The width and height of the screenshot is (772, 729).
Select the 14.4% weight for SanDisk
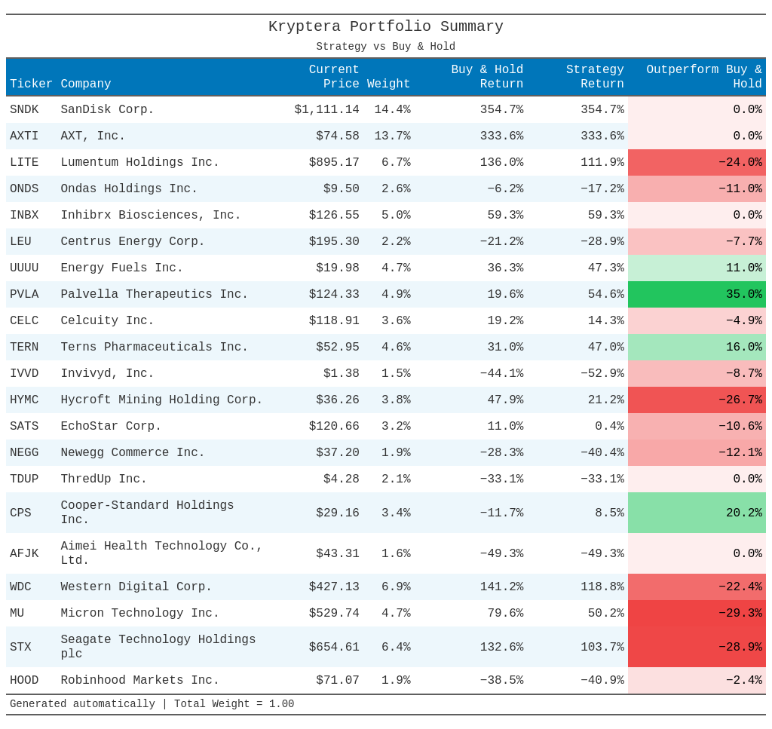pyautogui.click(x=392, y=109)
